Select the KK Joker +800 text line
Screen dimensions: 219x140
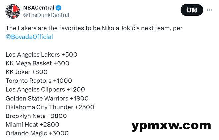point(27,72)
